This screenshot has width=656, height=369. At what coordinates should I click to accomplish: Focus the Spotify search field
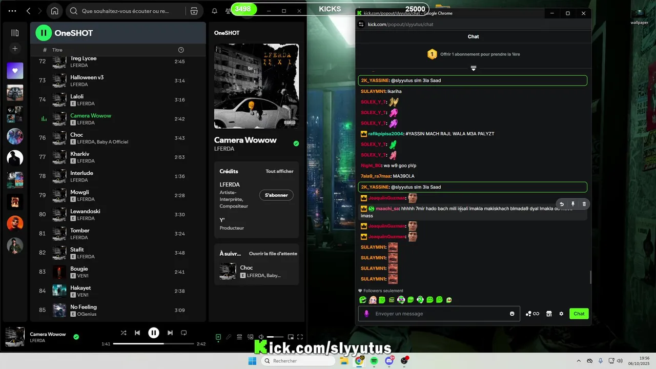point(126,11)
